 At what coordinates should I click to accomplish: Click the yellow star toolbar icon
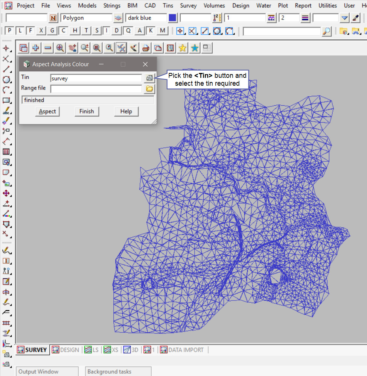(183, 48)
